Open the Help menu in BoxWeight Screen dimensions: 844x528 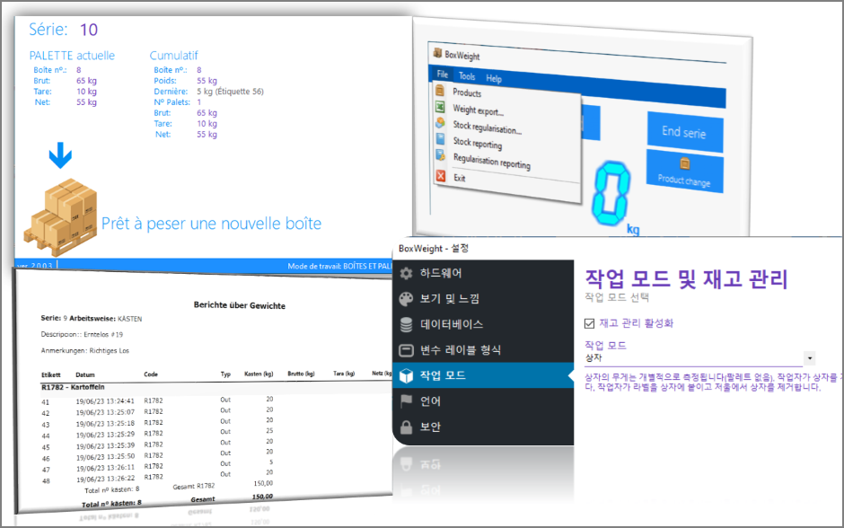(x=494, y=79)
